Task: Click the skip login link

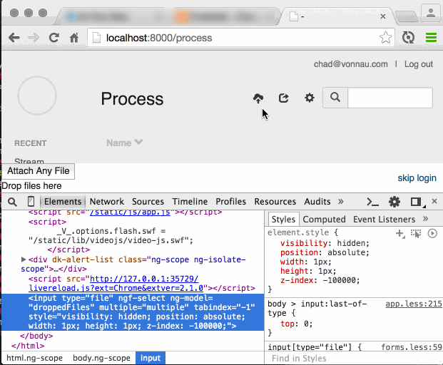Action: (x=417, y=178)
